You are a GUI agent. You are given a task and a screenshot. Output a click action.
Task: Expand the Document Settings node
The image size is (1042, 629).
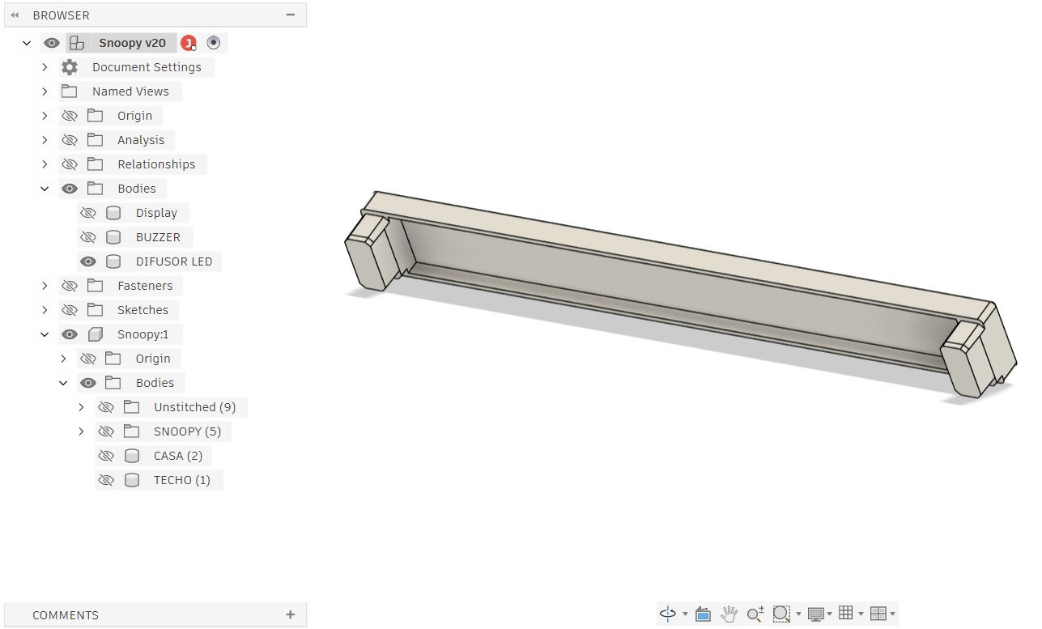(45, 67)
